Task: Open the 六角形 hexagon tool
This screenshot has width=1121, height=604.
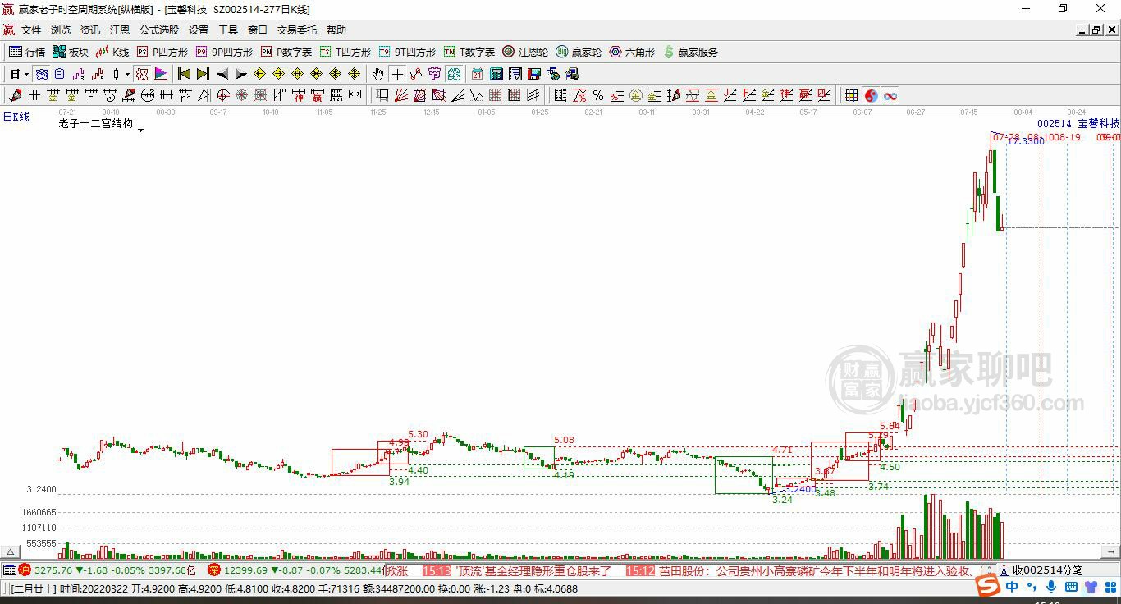Action: [x=633, y=52]
